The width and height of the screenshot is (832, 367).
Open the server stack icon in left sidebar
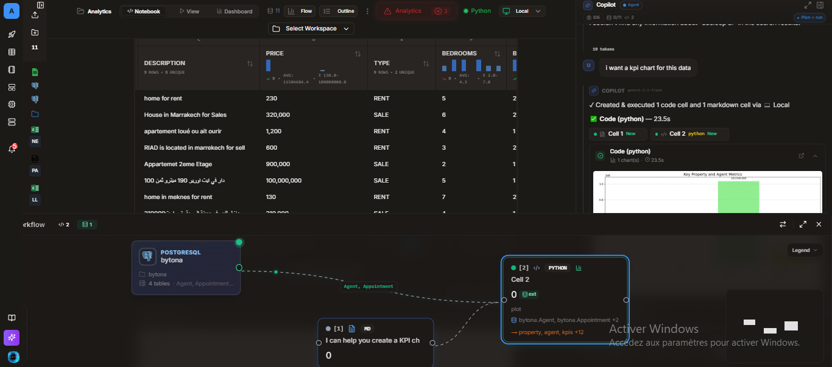click(x=12, y=122)
